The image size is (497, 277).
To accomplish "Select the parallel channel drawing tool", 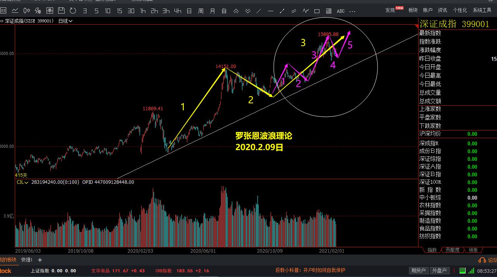I will pyautogui.click(x=293, y=11).
